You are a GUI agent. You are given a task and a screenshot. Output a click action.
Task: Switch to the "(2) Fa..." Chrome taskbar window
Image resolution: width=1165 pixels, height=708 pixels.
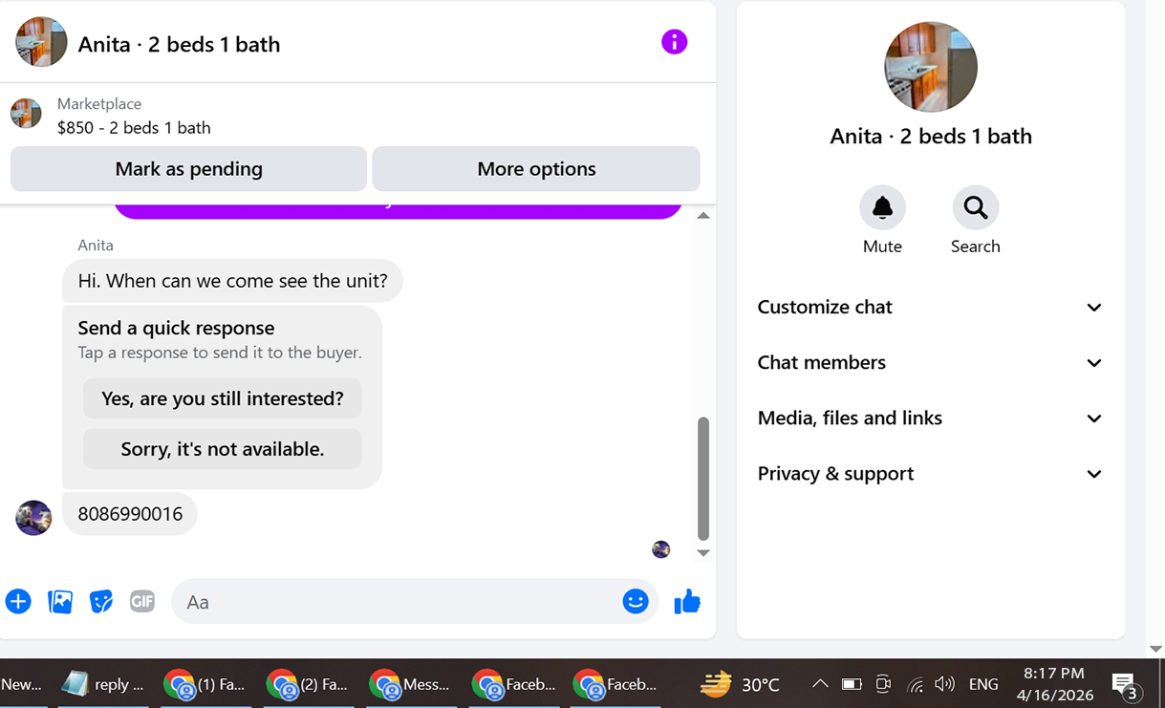pyautogui.click(x=307, y=684)
